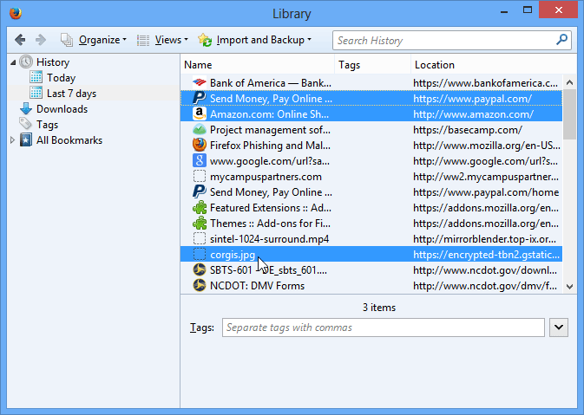584x415 pixels.
Task: Select the NCDOT: DMV Forms entry
Action: click(371, 286)
